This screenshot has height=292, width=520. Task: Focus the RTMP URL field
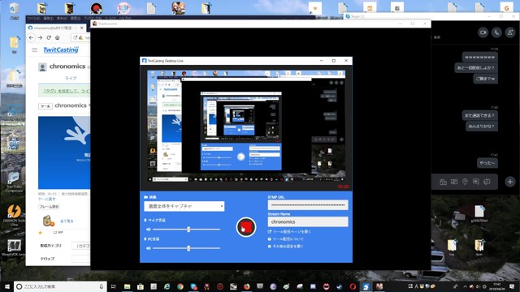coord(308,205)
